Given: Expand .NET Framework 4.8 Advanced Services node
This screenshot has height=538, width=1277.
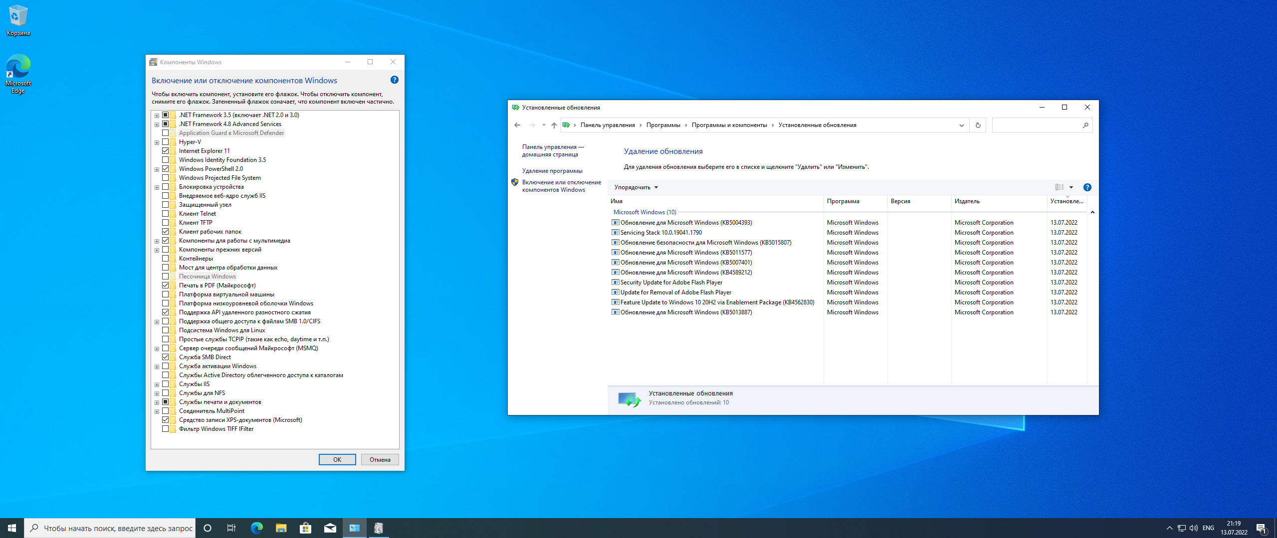Looking at the screenshot, I should [157, 125].
